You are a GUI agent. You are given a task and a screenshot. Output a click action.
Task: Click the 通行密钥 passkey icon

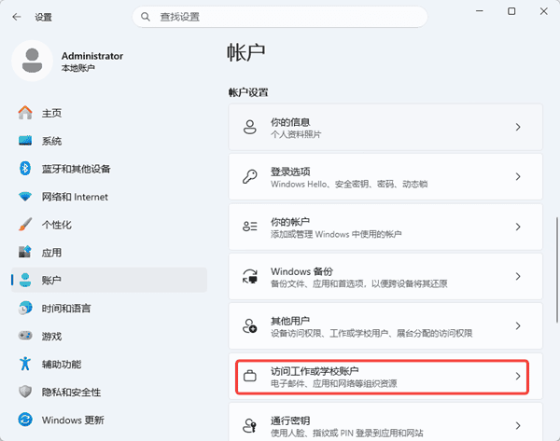tap(249, 425)
